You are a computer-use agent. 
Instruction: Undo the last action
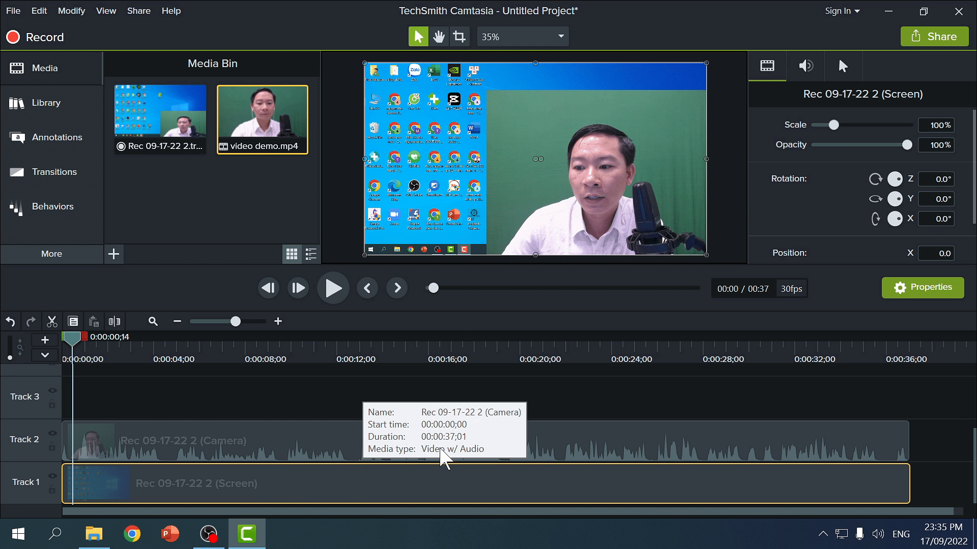[10, 321]
